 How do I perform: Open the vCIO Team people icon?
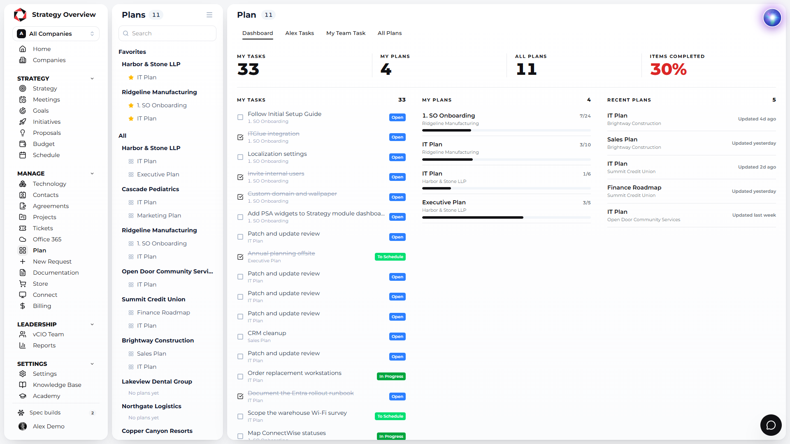(23, 334)
